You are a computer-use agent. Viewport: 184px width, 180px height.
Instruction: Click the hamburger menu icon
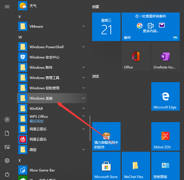click(7, 7)
